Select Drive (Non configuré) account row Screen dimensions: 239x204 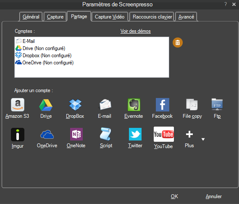[92, 48]
